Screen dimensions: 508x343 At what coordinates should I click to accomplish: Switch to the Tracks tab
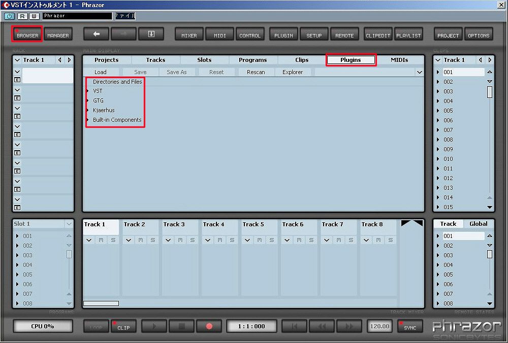(155, 60)
